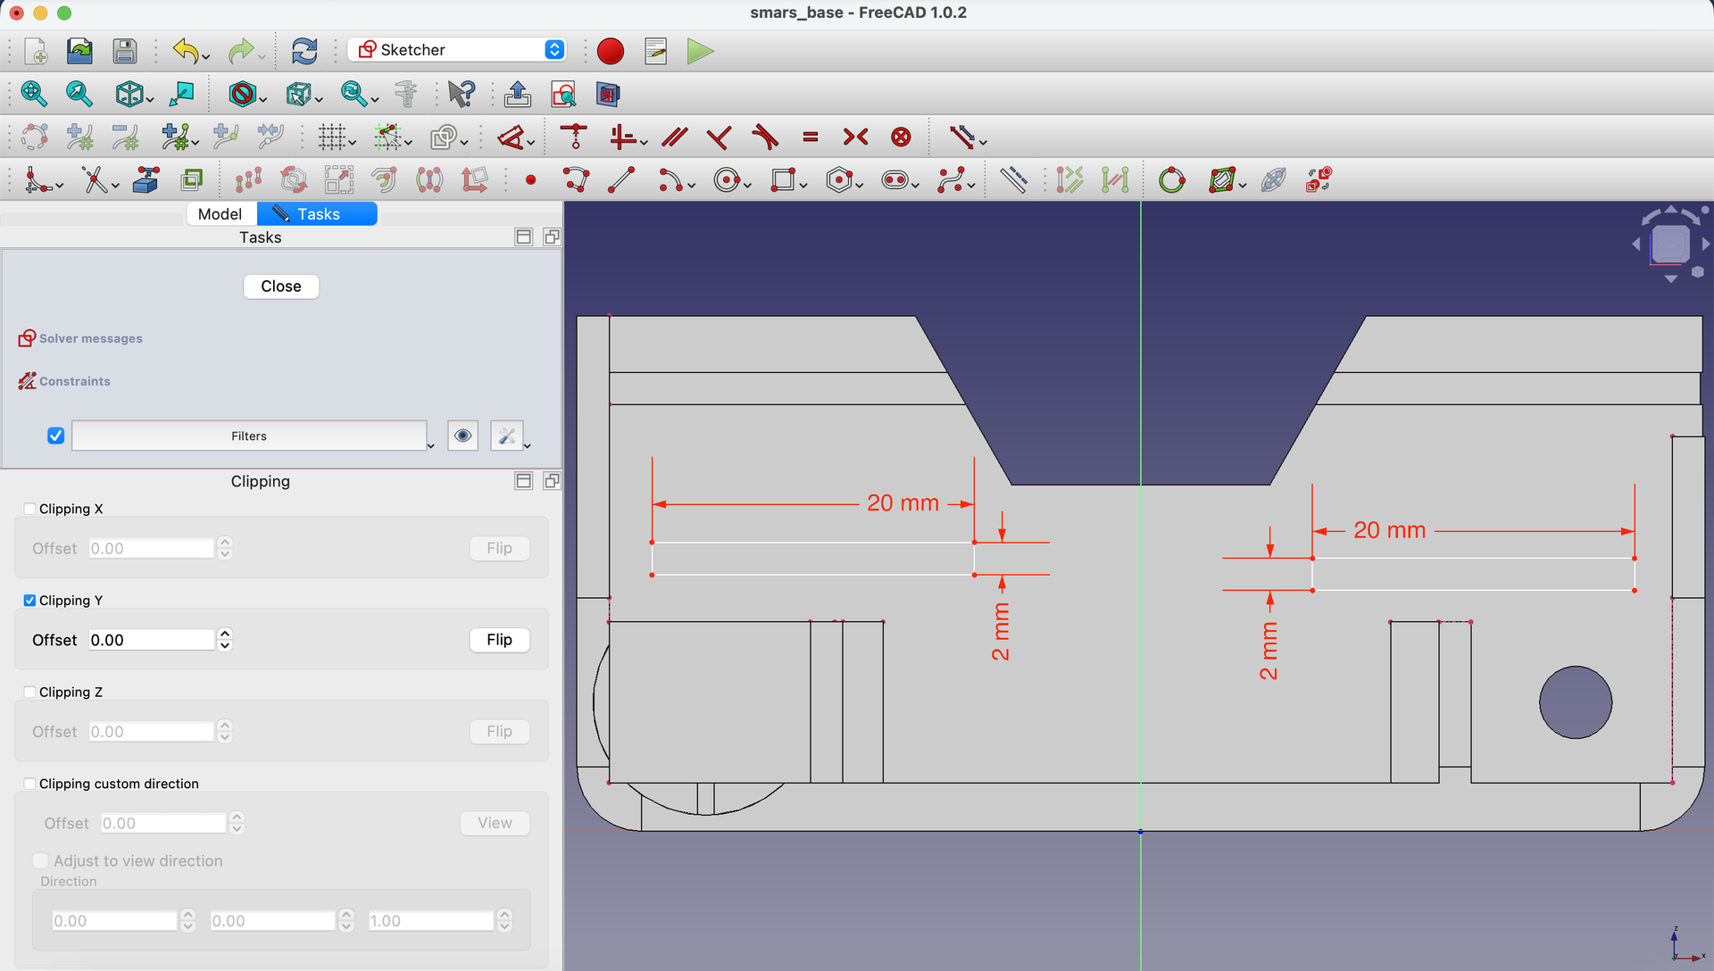The height and width of the screenshot is (971, 1714).
Task: Open the Toggle grid dropdown arrow
Action: [x=353, y=143]
